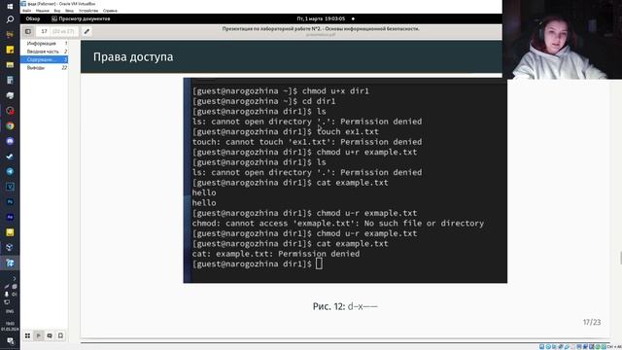The height and width of the screenshot is (350, 622).
Task: Click the VirtualBox network status indicator
Action: (561, 347)
